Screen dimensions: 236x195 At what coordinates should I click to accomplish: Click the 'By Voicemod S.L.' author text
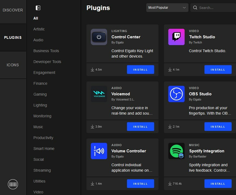pos(123,99)
